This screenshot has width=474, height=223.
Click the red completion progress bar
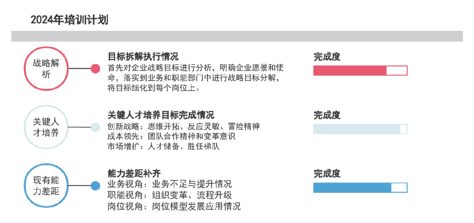[360, 71]
